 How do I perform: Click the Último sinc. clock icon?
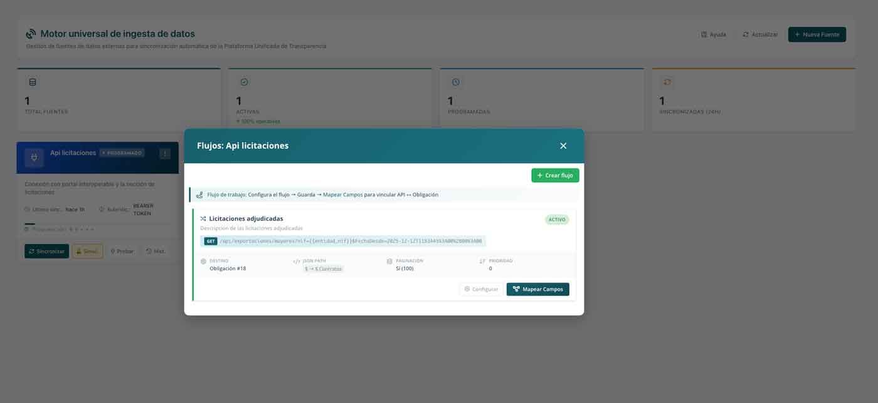[x=27, y=210]
